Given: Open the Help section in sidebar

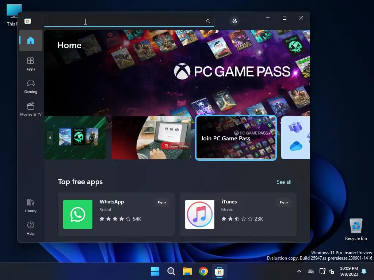Looking at the screenshot, I should point(31,228).
